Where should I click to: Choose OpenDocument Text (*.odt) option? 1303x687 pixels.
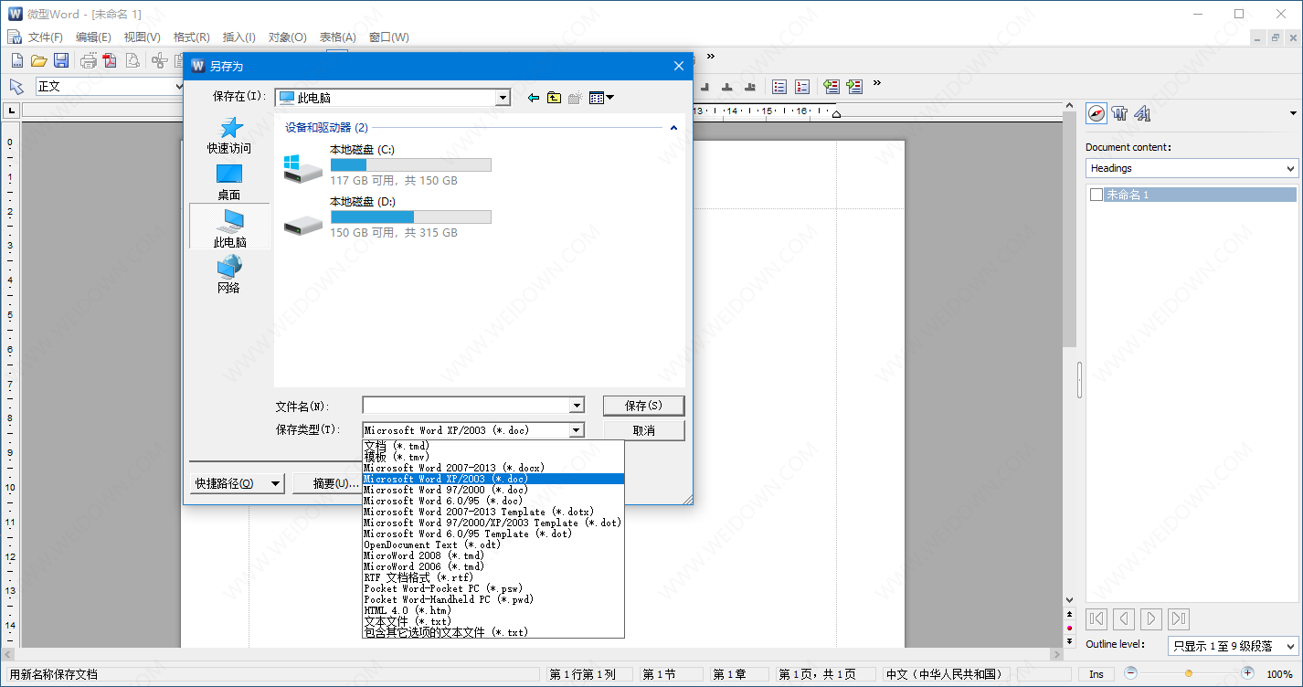point(493,544)
